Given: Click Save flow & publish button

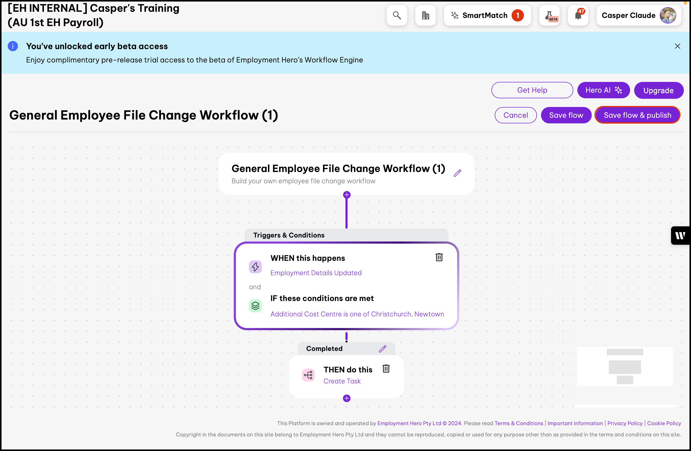Looking at the screenshot, I should tap(637, 115).
